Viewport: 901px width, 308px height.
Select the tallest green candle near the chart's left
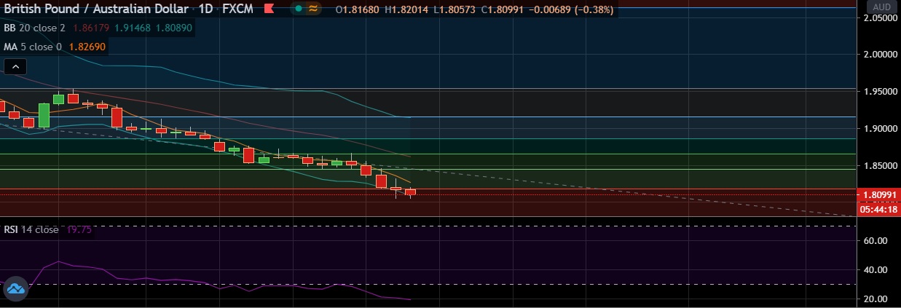click(44, 115)
